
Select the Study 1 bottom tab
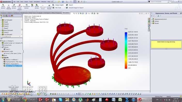[x=31, y=91]
